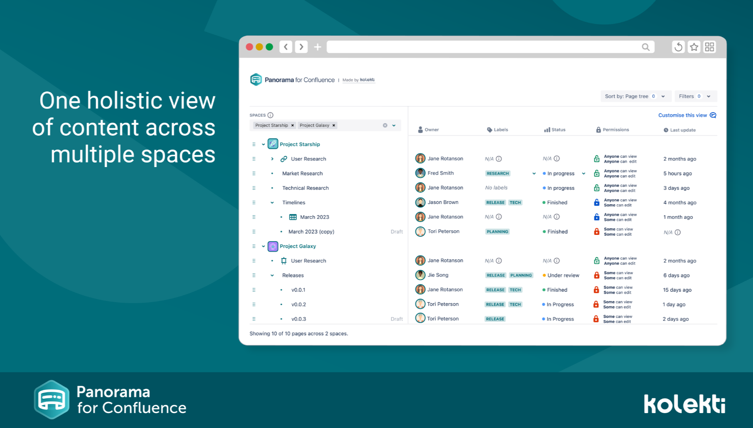
Task: Click the Owner column header
Action: 428,130
